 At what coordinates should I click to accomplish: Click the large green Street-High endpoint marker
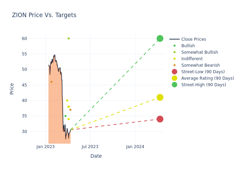pyautogui.click(x=160, y=38)
